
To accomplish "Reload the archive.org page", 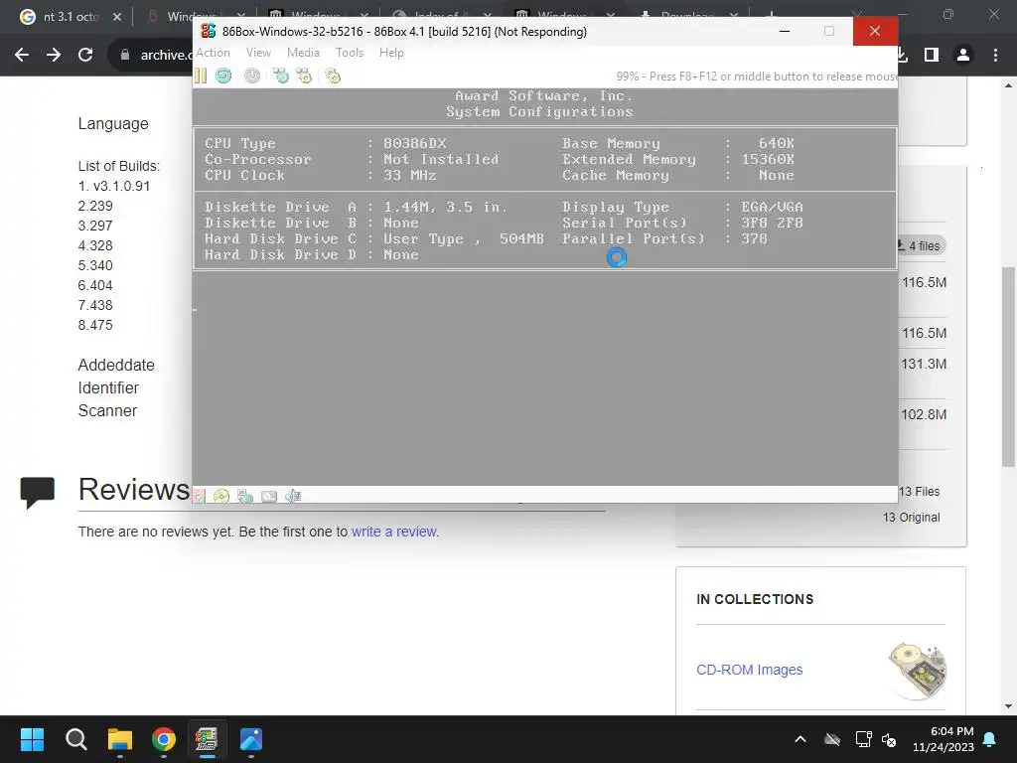I will click(85, 56).
